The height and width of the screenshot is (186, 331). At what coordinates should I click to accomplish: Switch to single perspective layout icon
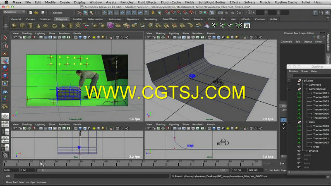5,116
